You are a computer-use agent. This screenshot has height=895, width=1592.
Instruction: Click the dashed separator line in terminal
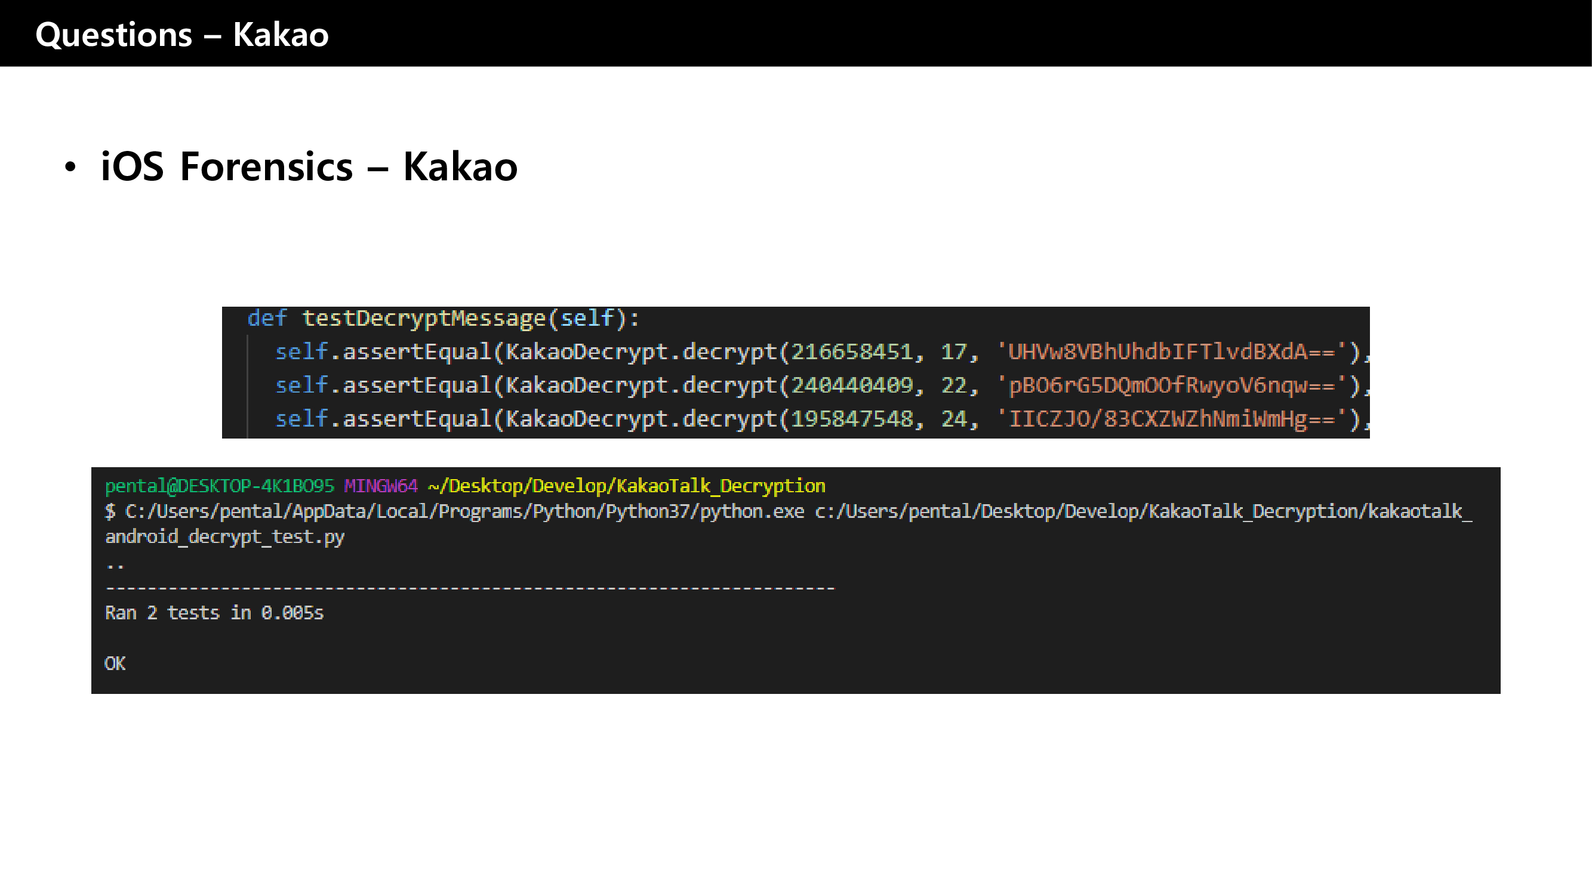pos(470,588)
